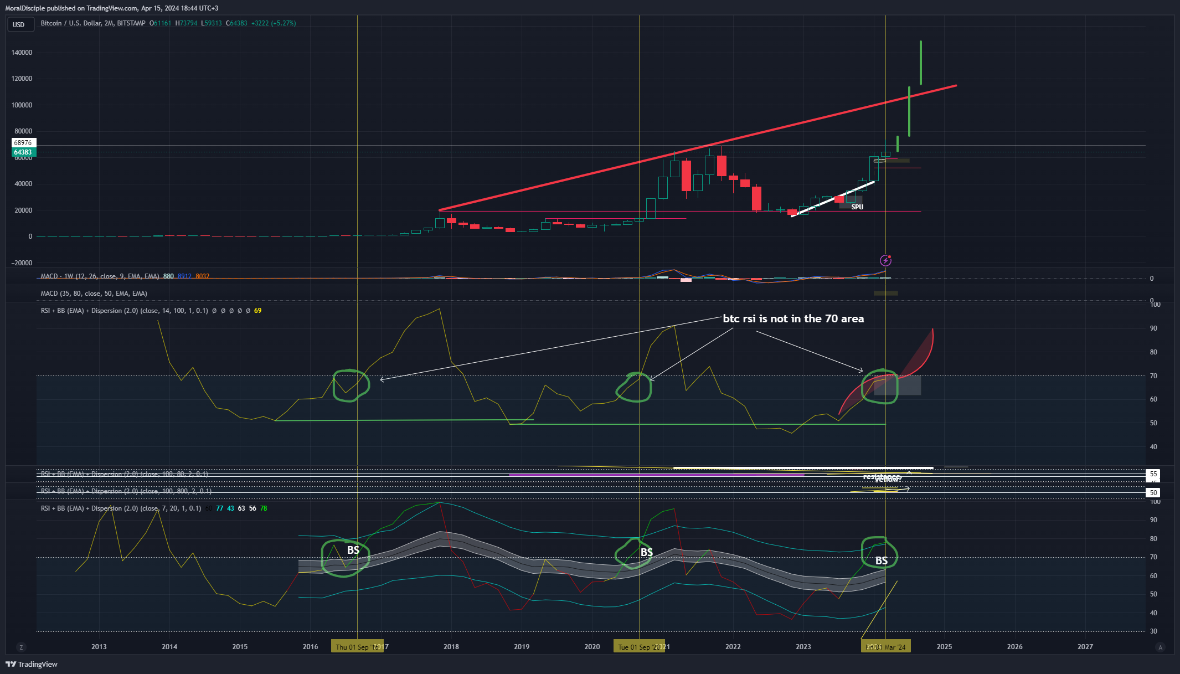The image size is (1180, 674).
Task: Click the 'Fri 01 Mar '24' date marker
Action: [885, 647]
